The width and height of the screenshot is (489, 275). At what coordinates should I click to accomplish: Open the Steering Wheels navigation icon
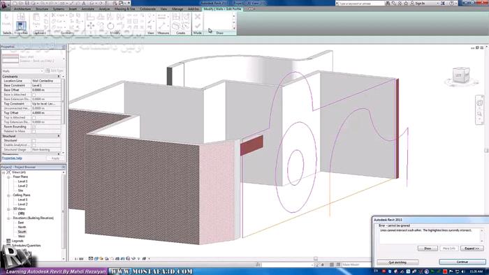click(x=480, y=103)
